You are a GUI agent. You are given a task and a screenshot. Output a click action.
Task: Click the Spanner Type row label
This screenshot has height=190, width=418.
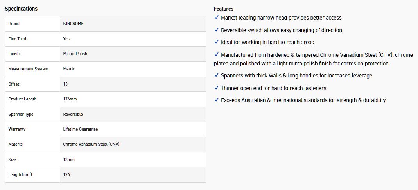(x=21, y=114)
